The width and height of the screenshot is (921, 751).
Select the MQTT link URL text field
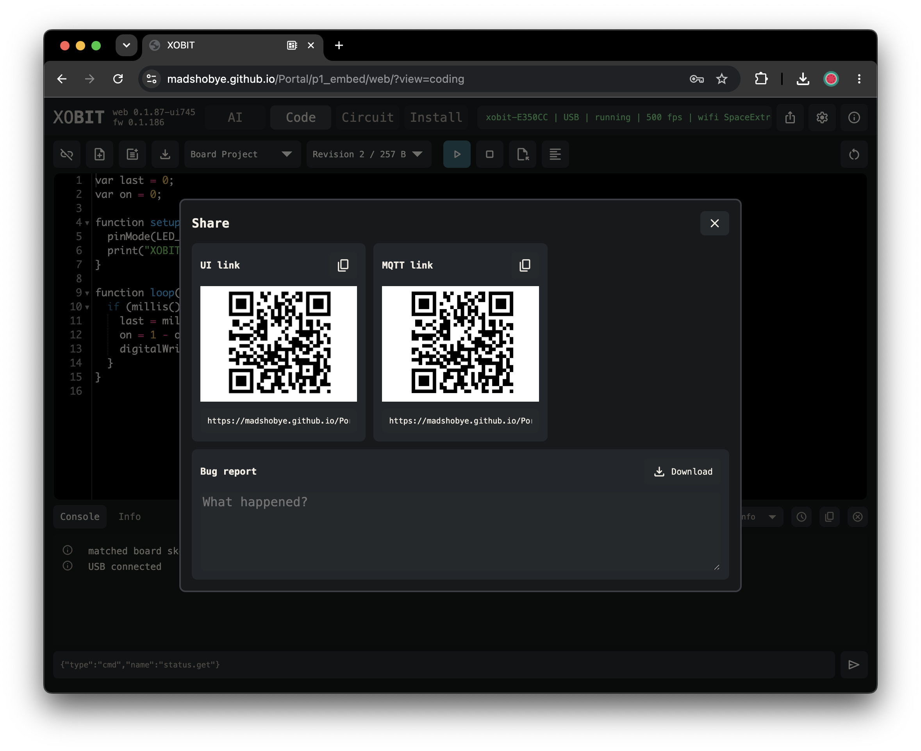point(460,420)
